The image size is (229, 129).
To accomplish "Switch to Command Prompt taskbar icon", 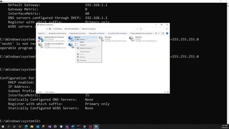I will tap(79, 126).
